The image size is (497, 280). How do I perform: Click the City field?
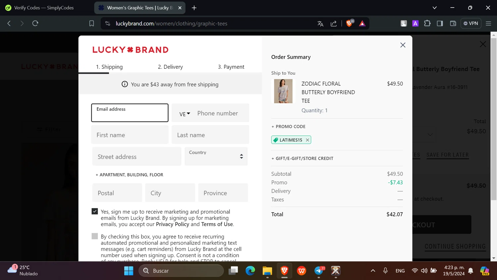tap(170, 193)
